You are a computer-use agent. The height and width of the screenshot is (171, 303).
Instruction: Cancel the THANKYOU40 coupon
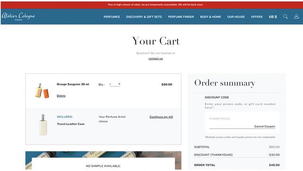265,126
